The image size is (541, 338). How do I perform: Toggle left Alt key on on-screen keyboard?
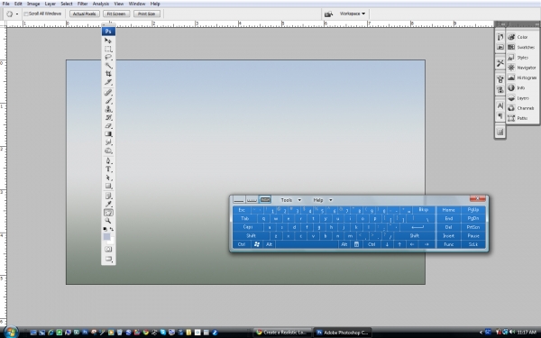tap(269, 244)
